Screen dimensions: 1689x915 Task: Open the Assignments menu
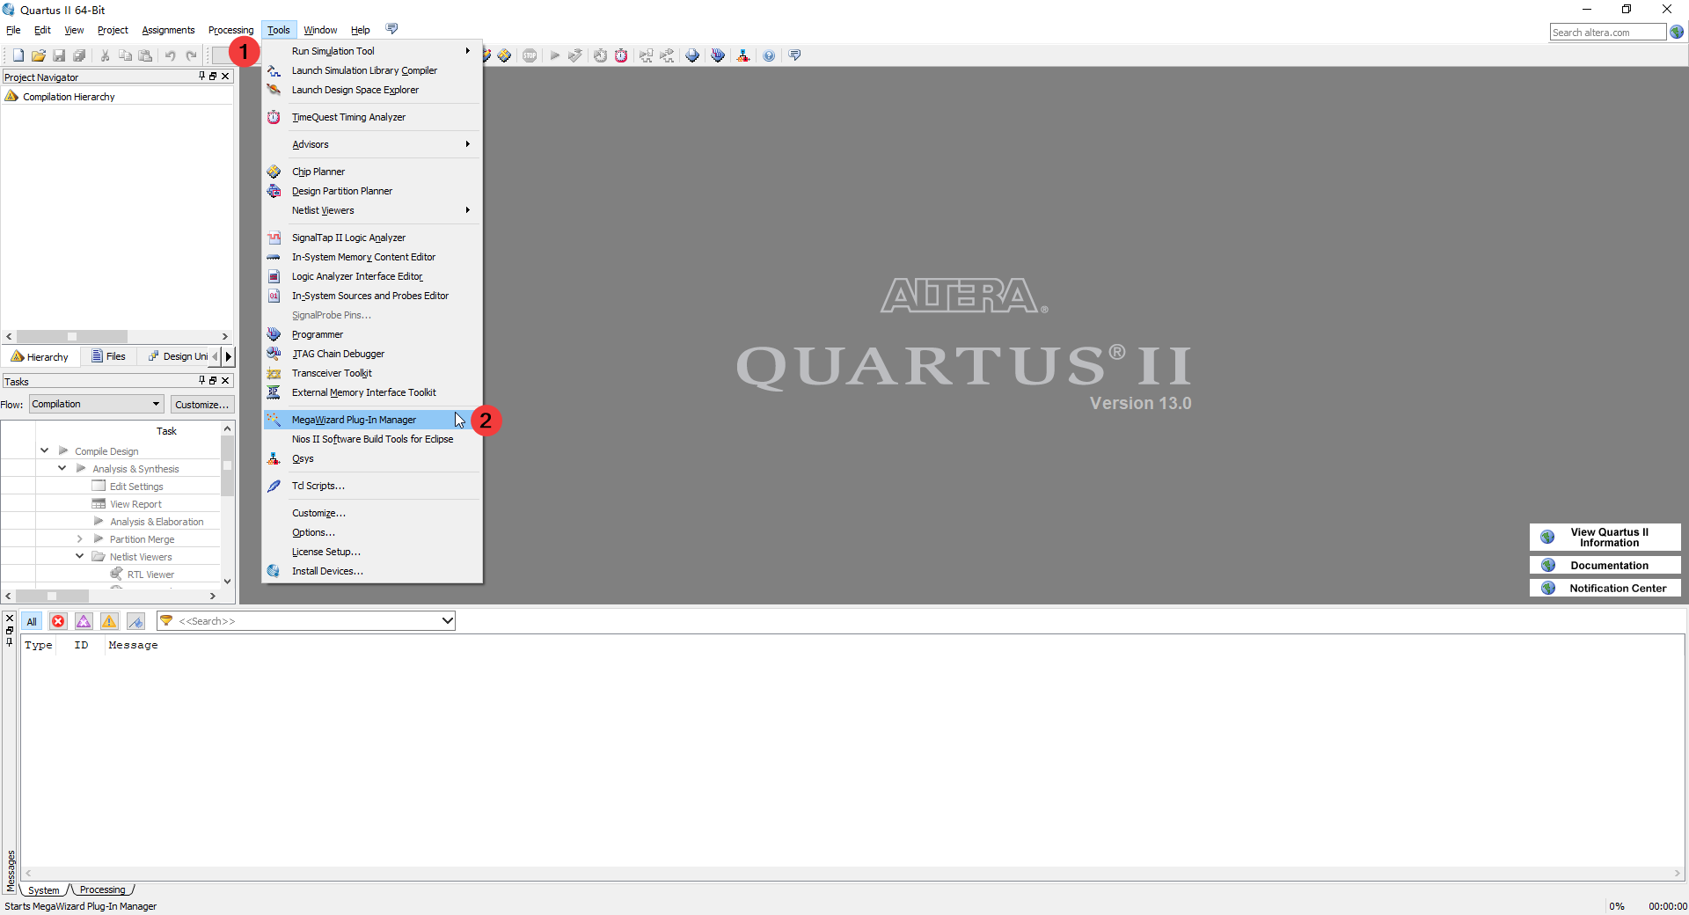coord(168,30)
